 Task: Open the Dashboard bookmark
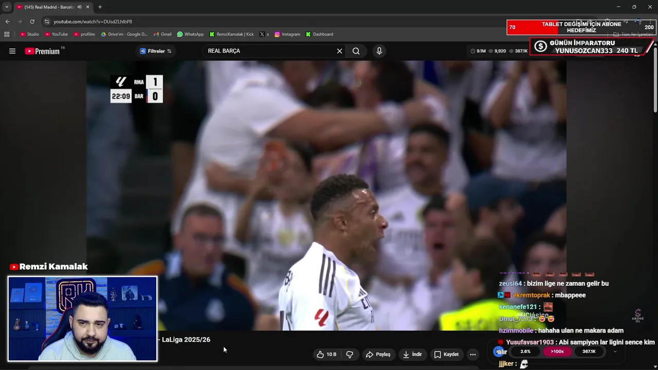319,34
